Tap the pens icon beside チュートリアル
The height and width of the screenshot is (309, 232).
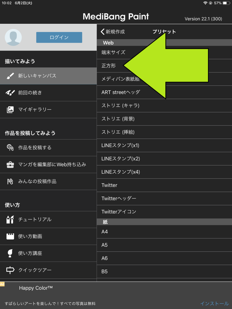click(x=10, y=219)
